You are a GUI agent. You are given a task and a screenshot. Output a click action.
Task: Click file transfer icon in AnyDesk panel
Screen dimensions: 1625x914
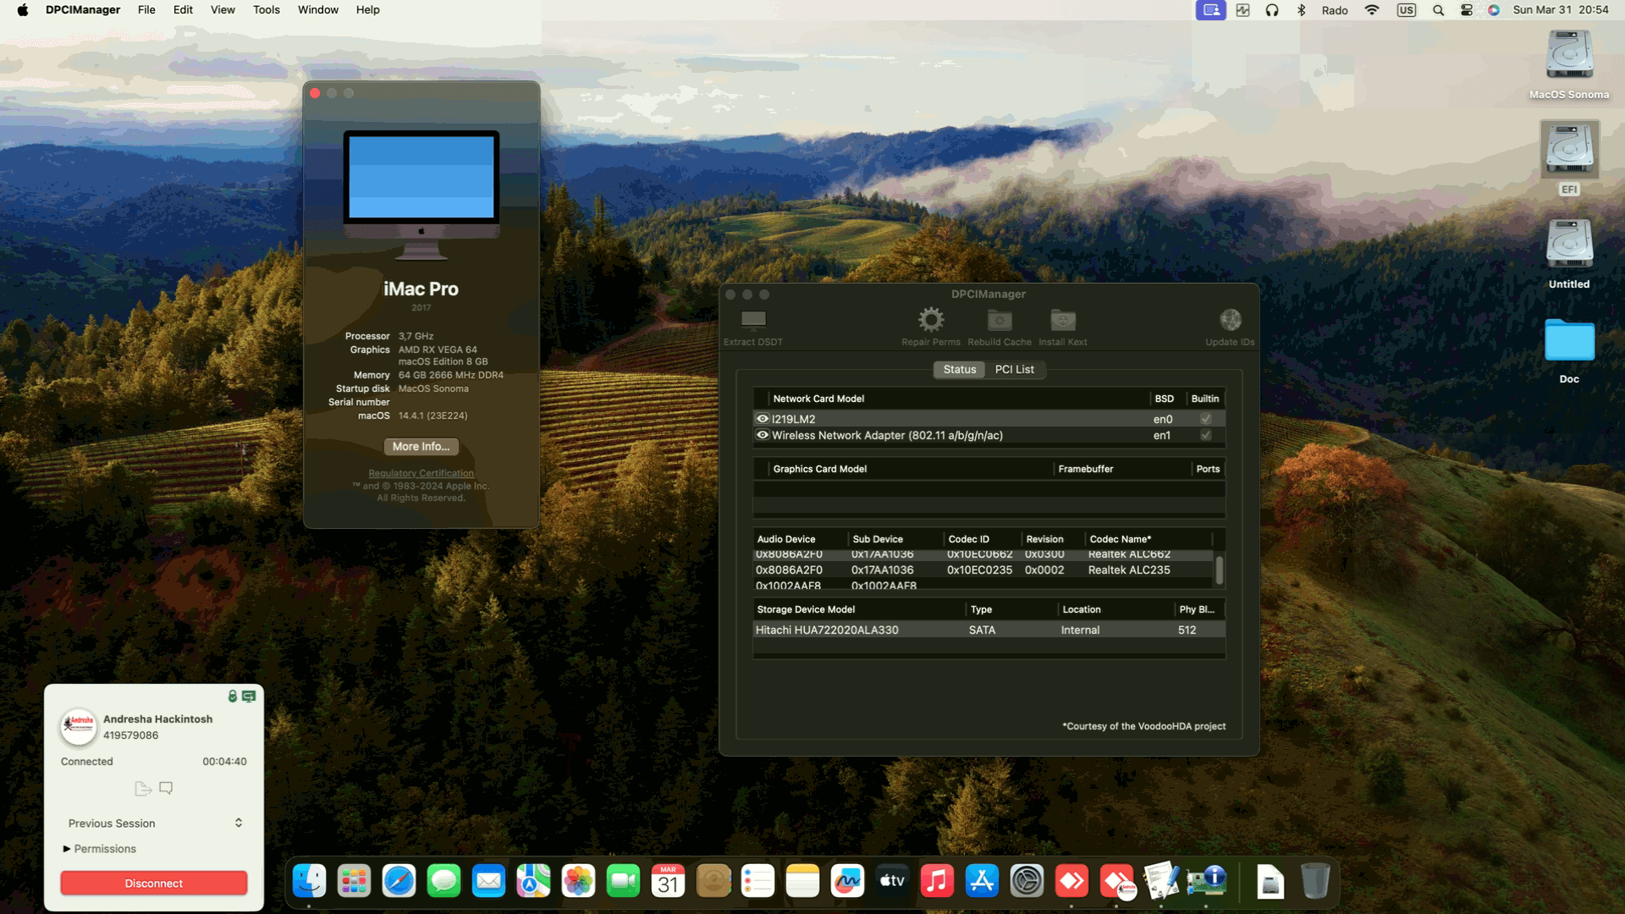(x=143, y=788)
